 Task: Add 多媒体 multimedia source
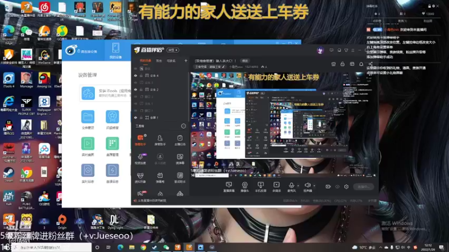[277, 187]
